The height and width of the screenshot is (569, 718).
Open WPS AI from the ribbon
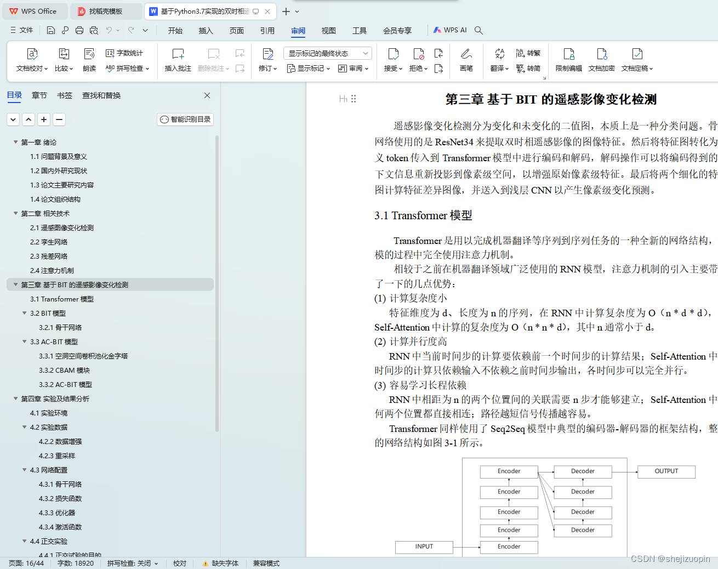click(450, 30)
